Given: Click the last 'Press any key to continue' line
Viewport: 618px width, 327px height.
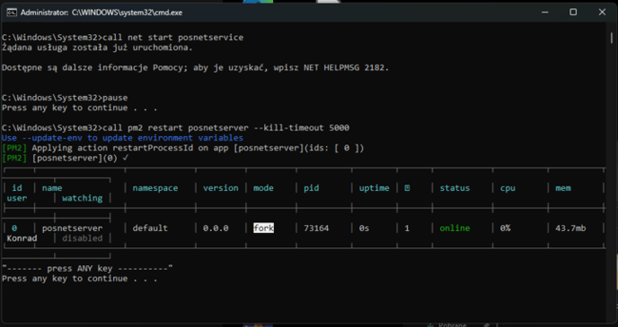Looking at the screenshot, I should 80,279.
